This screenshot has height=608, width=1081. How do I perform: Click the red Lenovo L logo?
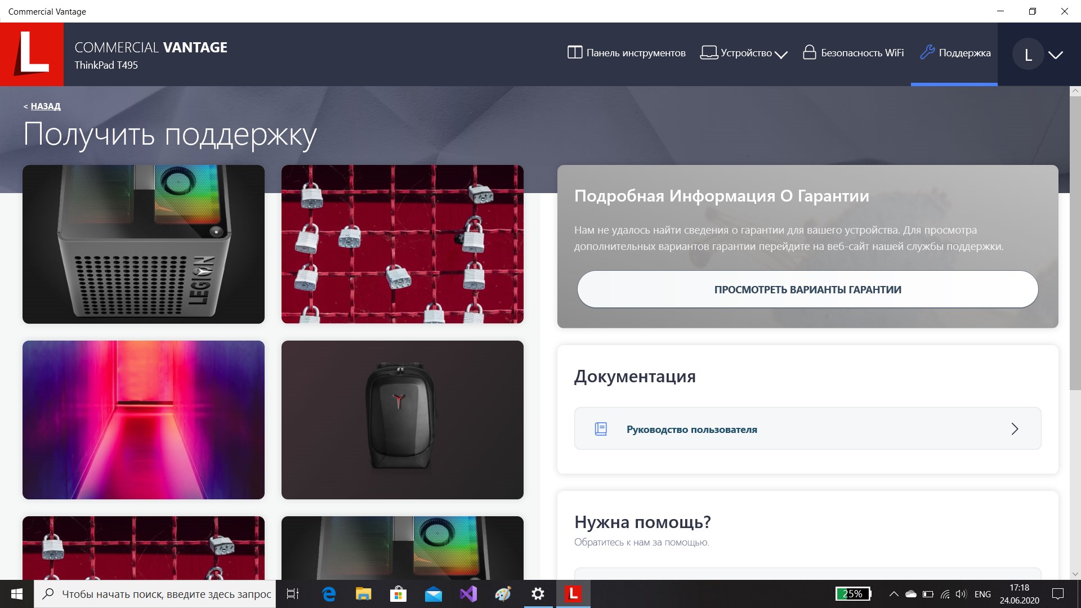[32, 54]
